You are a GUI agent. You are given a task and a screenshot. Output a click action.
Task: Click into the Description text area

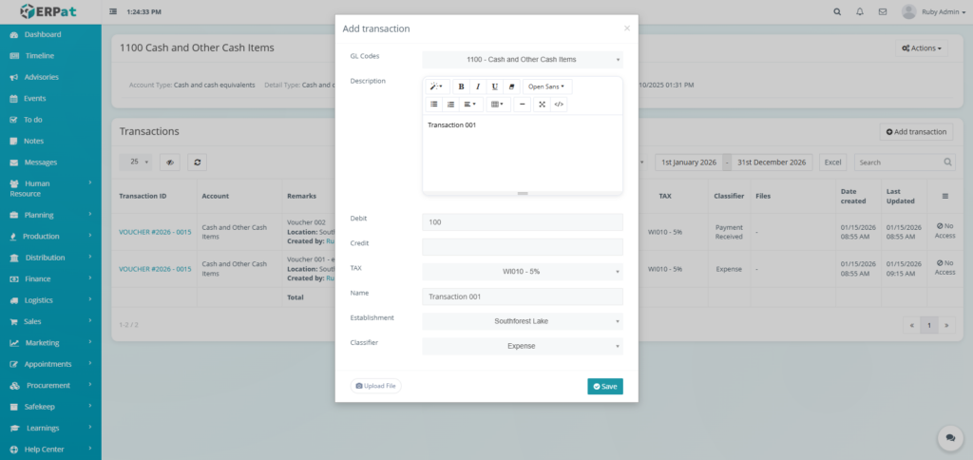(523, 152)
